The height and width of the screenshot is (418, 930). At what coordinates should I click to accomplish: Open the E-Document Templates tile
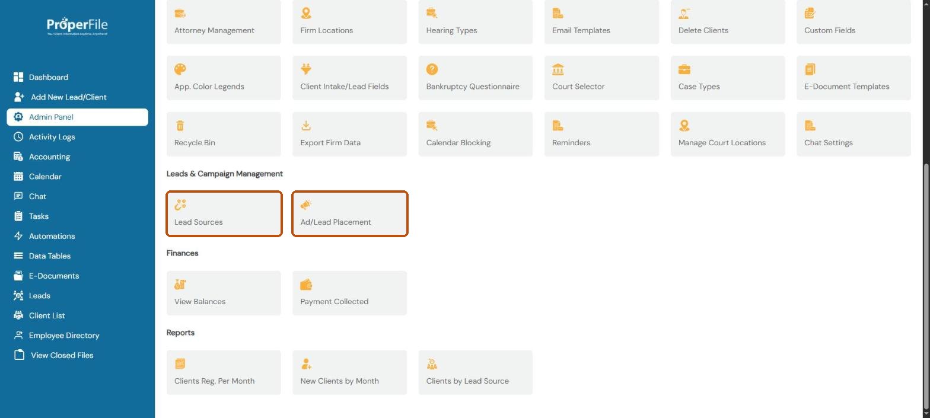tap(853, 78)
